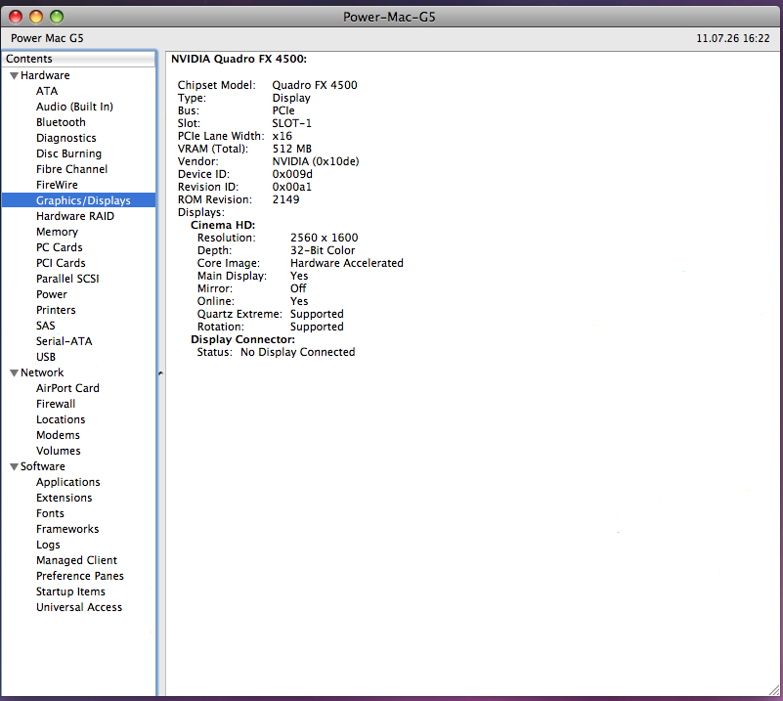
Task: Click the sidebar split divider handle
Action: click(x=160, y=372)
